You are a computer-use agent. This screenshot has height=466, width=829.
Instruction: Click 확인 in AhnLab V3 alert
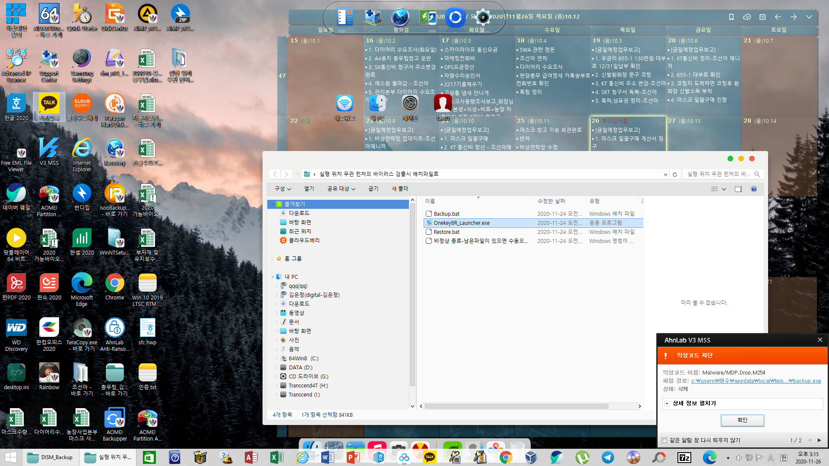point(742,420)
